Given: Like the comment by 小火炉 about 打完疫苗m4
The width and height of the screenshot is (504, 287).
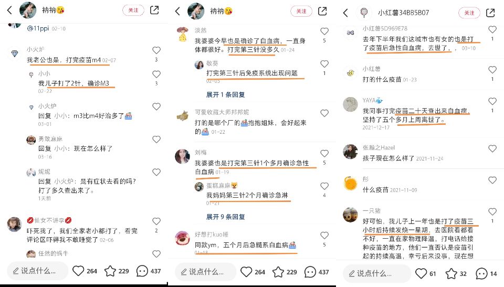Looking at the screenshot, I should 156,50.
